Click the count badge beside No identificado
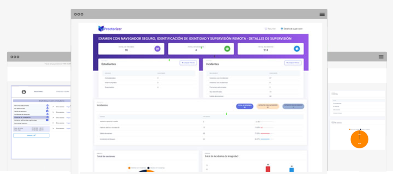Viewport: 393px width, 174px height. [x=47, y=108]
